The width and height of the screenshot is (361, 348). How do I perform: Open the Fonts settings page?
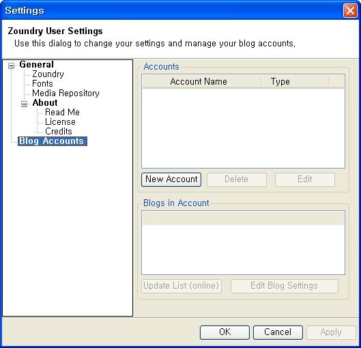click(42, 83)
